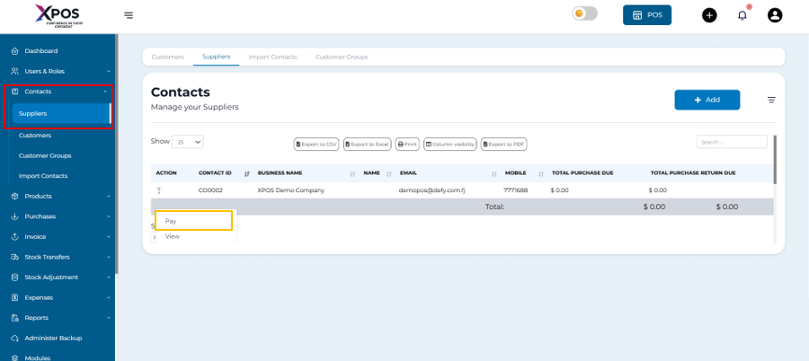Click the filter icon beside Add button

(771, 100)
